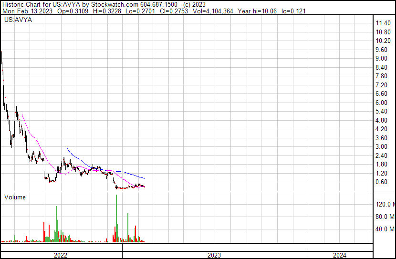Click the 120.0 M volume axis label
Image resolution: width=396 pixels, height=259 pixels.
click(386, 204)
